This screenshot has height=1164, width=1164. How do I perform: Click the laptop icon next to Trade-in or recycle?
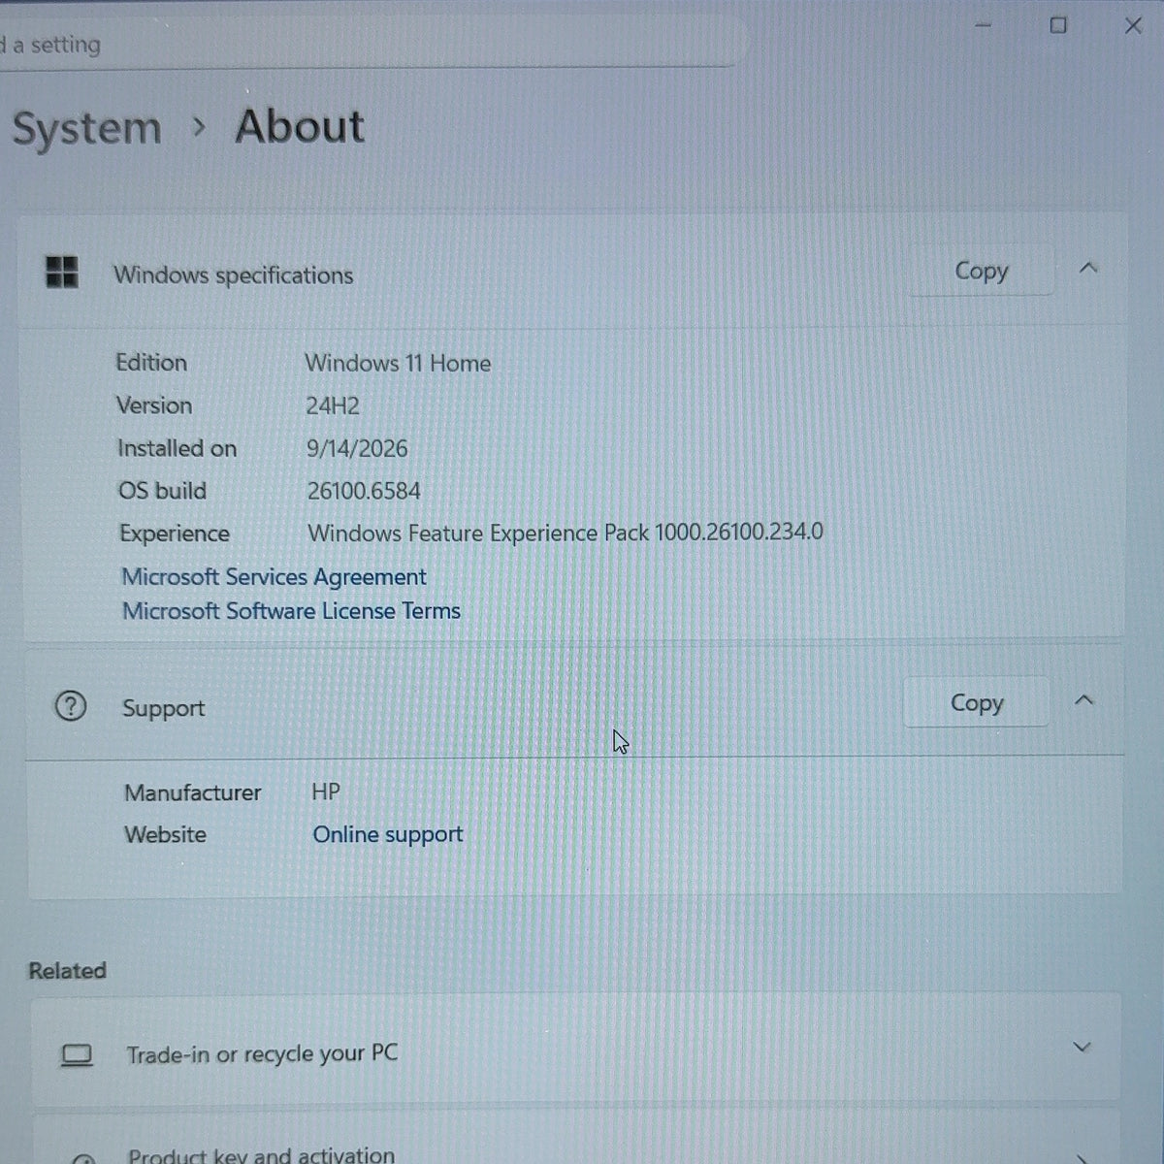point(77,1054)
